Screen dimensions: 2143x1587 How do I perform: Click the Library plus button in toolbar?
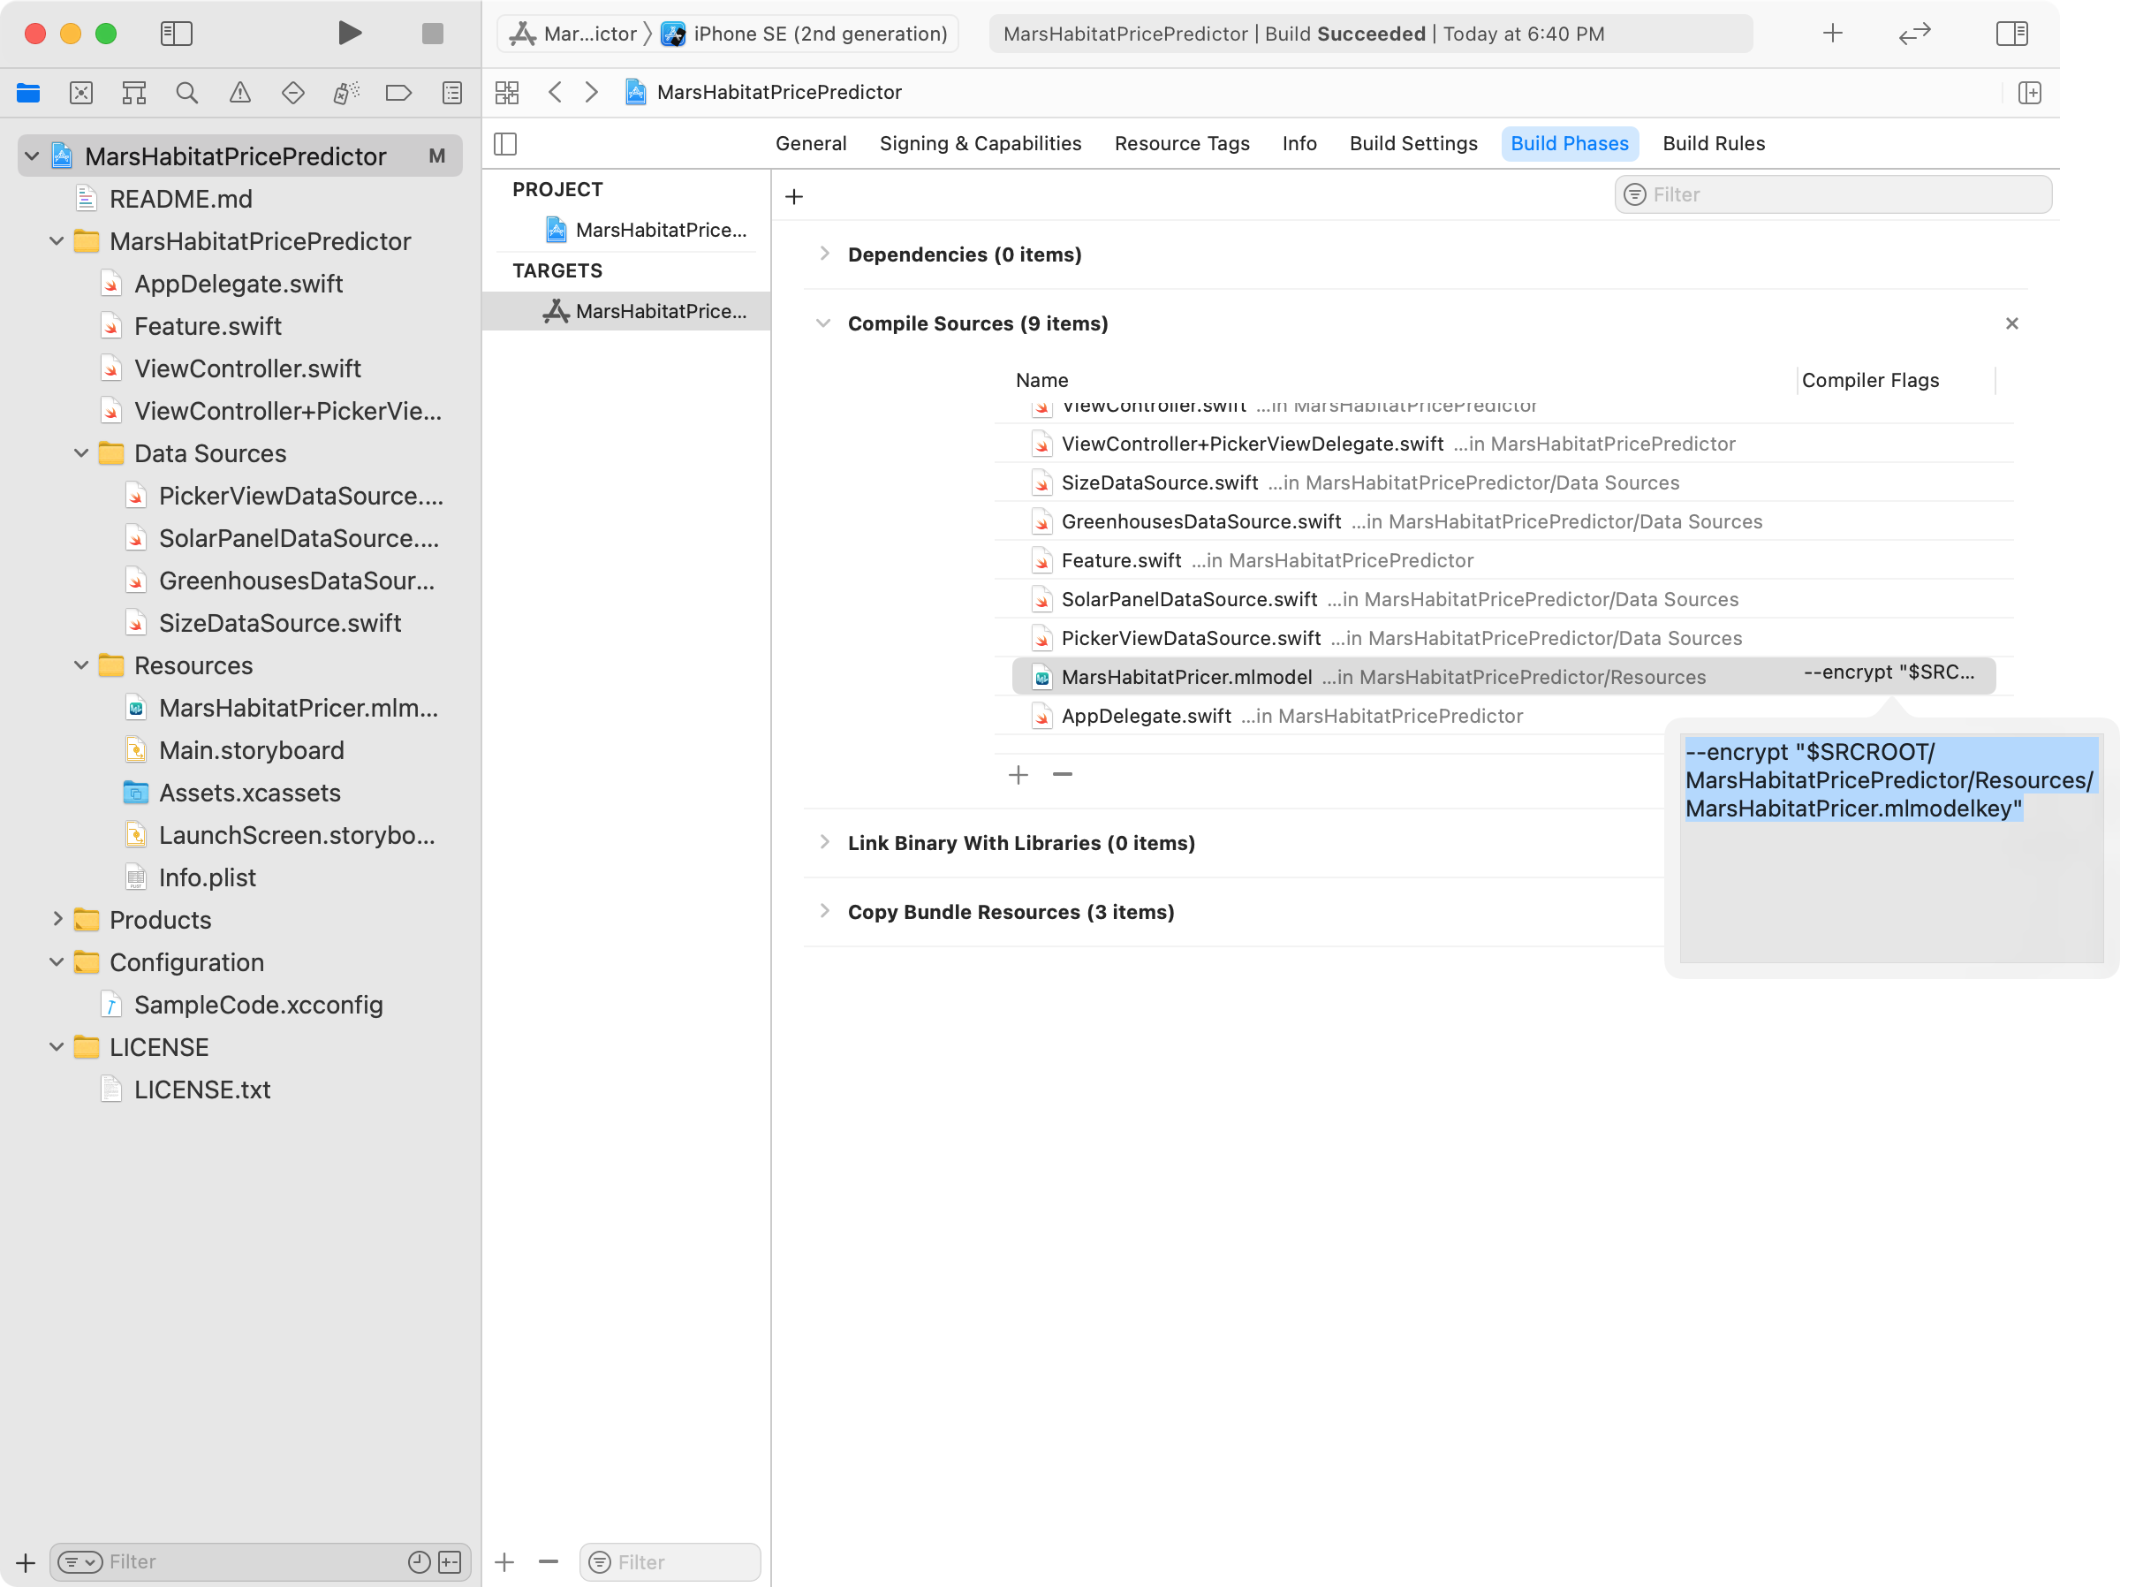1832,34
